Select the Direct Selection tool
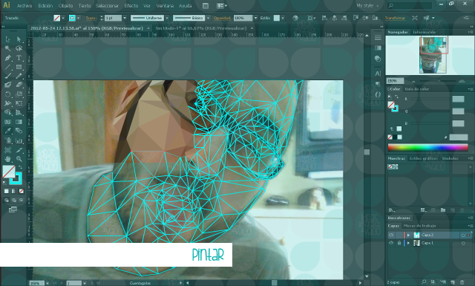Screen dimensions: 475x286 [x=19, y=39]
